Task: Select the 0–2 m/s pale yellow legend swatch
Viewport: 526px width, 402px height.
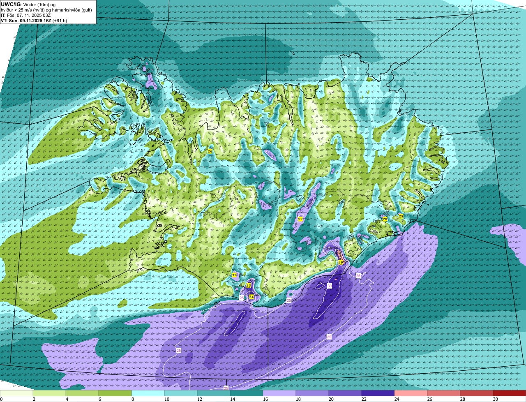Action: click(16, 393)
